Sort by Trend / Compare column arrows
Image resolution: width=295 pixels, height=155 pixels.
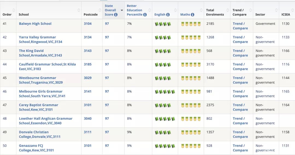click(250, 10)
